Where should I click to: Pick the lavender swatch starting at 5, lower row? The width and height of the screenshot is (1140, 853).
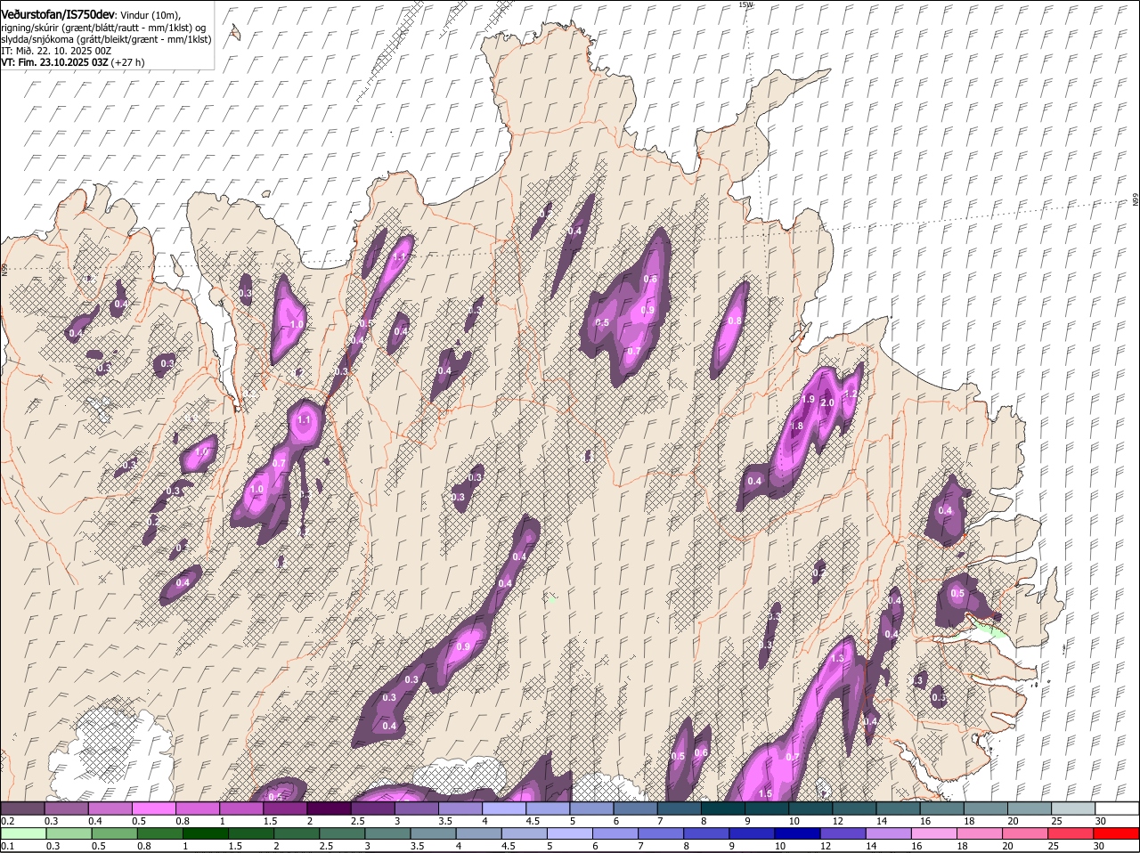pyautogui.click(x=570, y=833)
